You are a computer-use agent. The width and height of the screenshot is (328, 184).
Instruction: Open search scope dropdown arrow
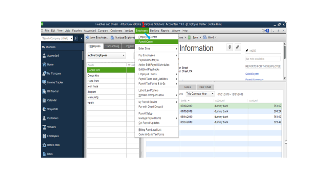tap(72, 38)
